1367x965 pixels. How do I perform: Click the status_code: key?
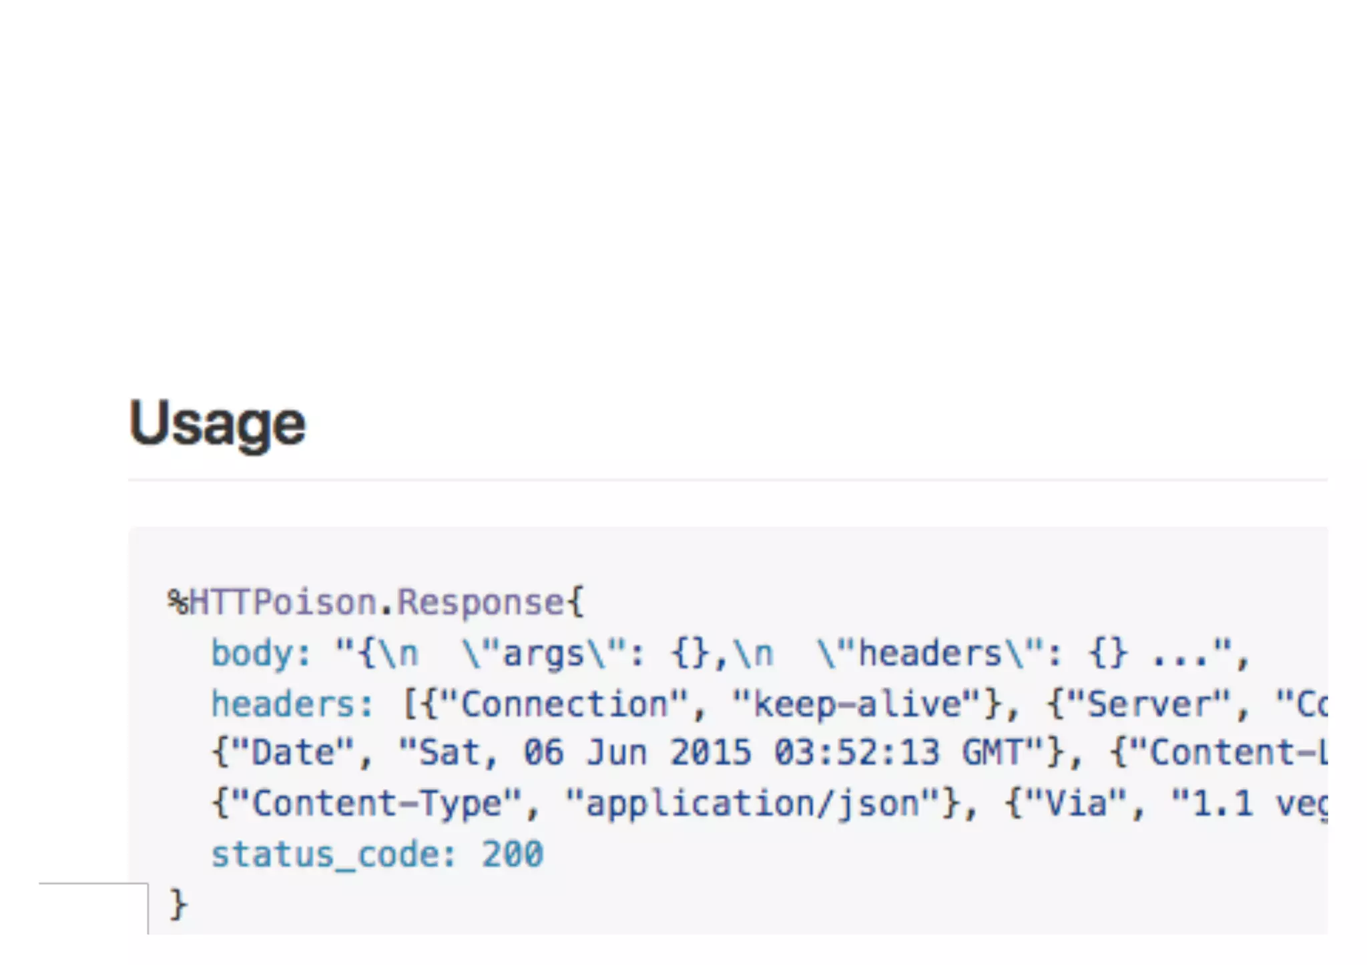pyautogui.click(x=334, y=855)
